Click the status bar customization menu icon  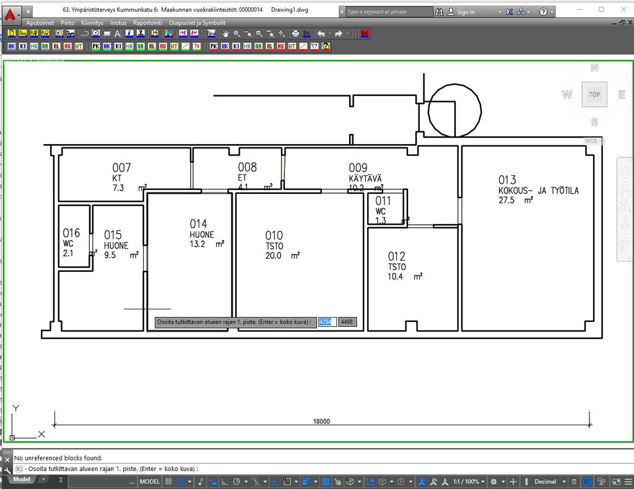(x=628, y=482)
